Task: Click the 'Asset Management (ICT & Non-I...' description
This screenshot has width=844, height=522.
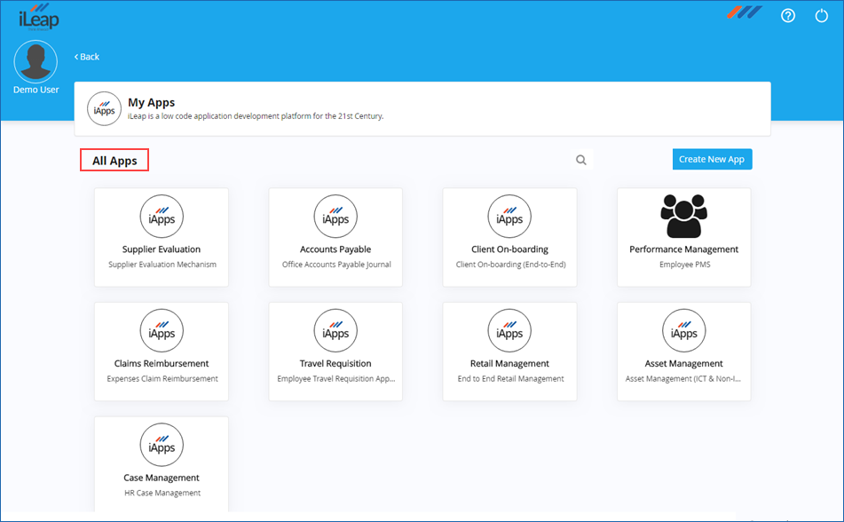Action: coord(683,379)
